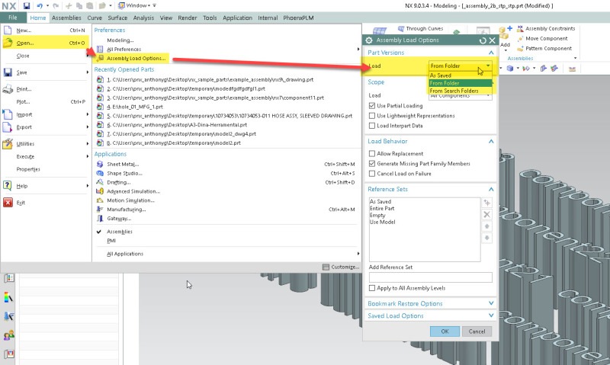The height and width of the screenshot is (365, 610).
Task: Click the Import icon in File menu
Action: (8, 114)
